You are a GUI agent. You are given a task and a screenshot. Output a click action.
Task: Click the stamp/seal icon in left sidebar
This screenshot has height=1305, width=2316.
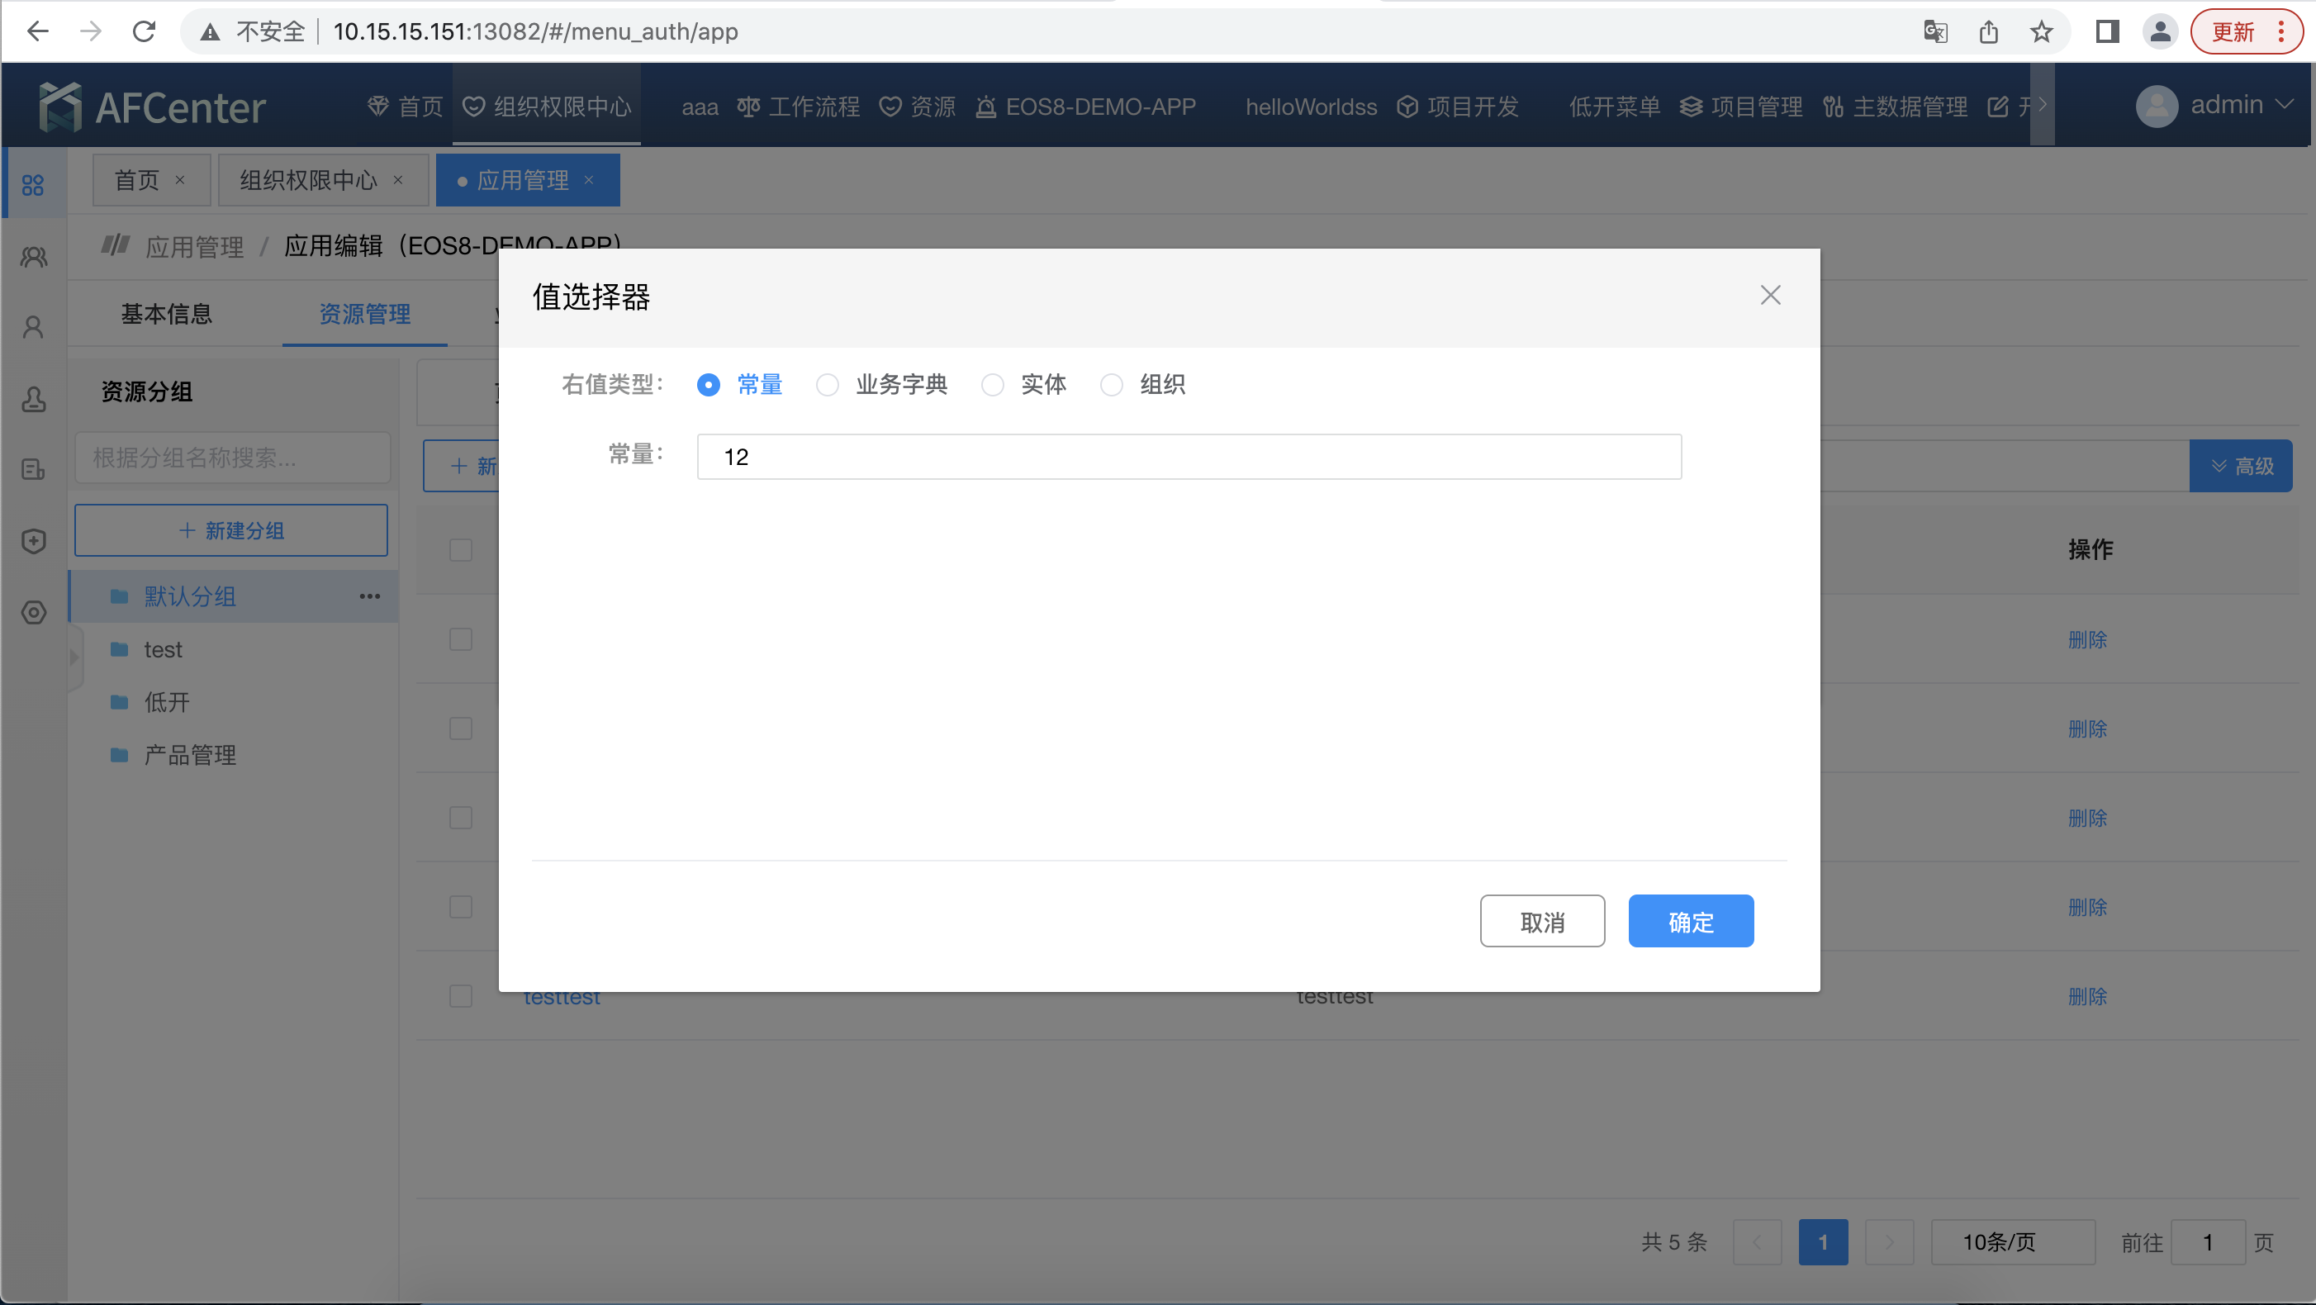(x=32, y=398)
